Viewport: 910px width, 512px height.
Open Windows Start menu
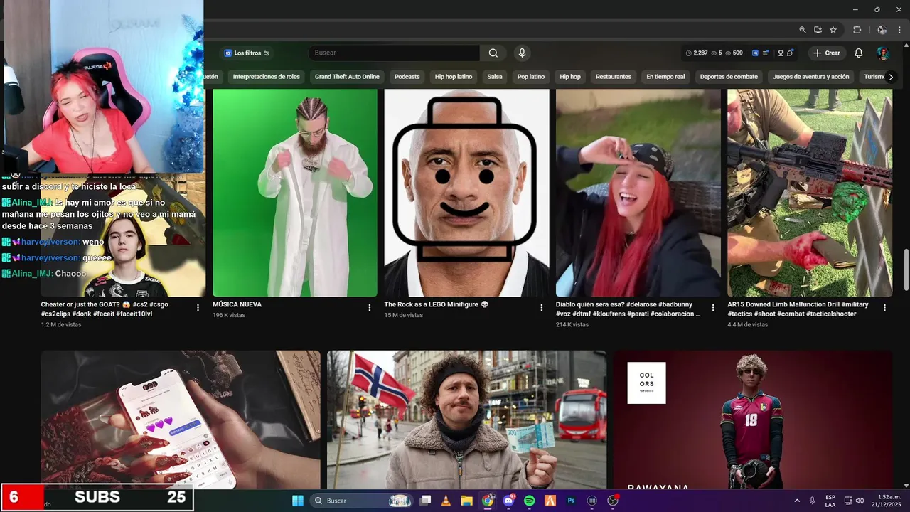[298, 501]
